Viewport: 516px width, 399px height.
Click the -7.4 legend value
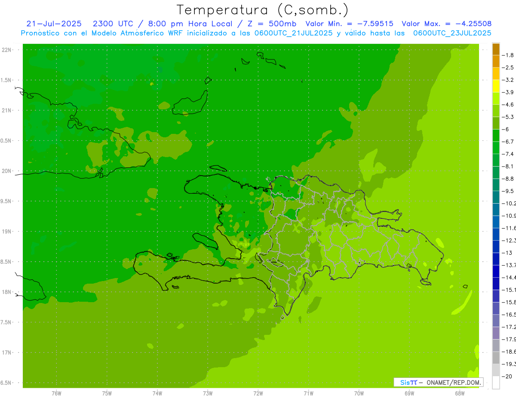tap(509, 154)
